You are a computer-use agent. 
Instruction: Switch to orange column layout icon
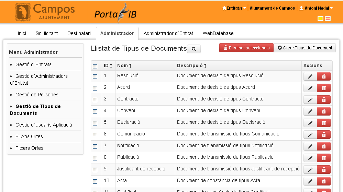click(x=320, y=19)
